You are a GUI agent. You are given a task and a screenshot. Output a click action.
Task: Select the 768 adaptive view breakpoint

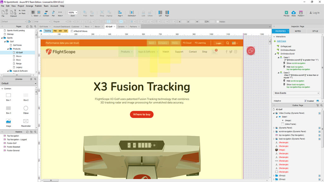coord(56,31)
